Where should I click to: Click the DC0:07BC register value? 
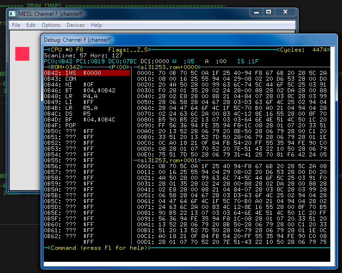123,61
